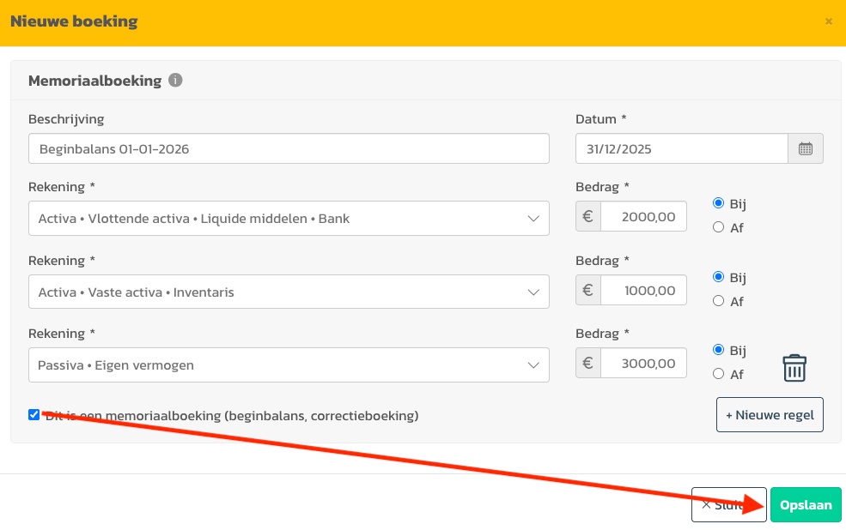Open the calendar date picker icon
This screenshot has height=530, width=846.
tap(806, 148)
